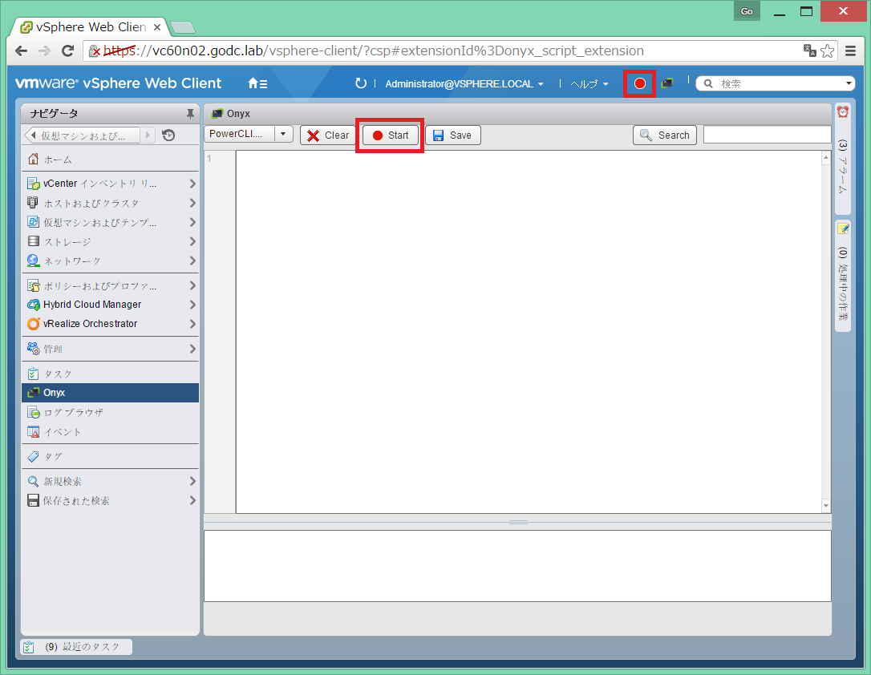Open ストレージ navigator item
The width and height of the screenshot is (871, 675).
click(x=110, y=242)
